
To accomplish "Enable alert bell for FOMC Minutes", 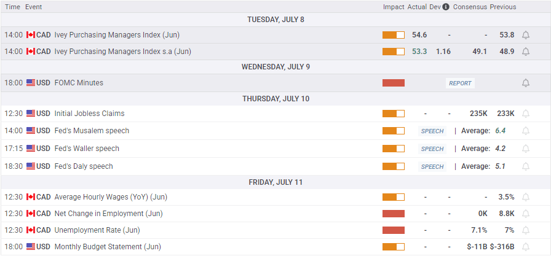I will click(526, 83).
